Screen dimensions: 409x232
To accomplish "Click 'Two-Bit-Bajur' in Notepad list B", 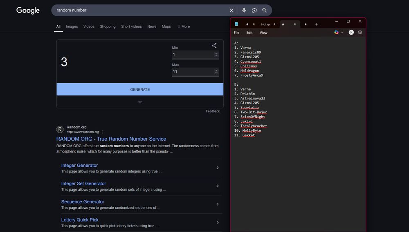I will tap(254, 112).
